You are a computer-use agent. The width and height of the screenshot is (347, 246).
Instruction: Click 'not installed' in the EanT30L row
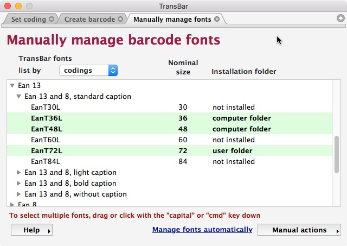click(x=234, y=107)
